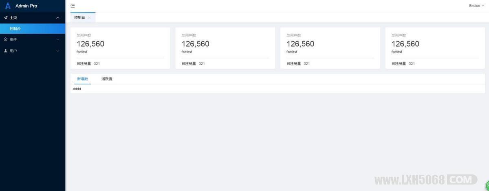Close the 控制台 tab
The height and width of the screenshot is (191, 489).
(89, 18)
